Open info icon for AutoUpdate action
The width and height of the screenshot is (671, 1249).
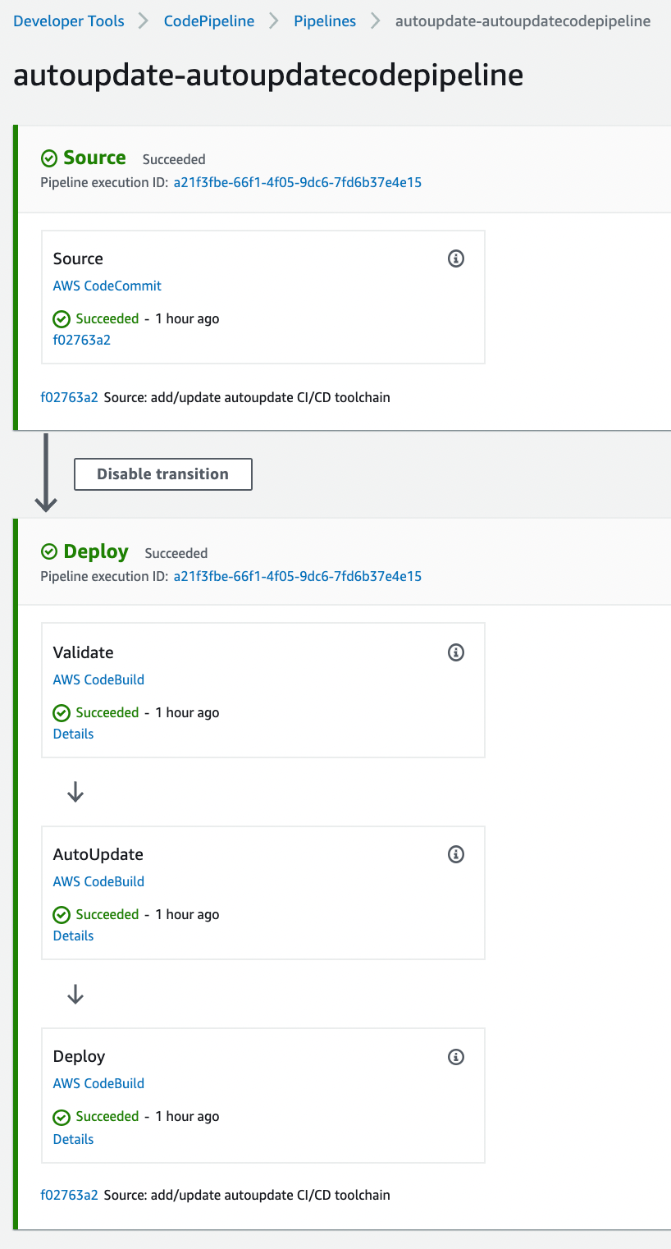pos(456,854)
